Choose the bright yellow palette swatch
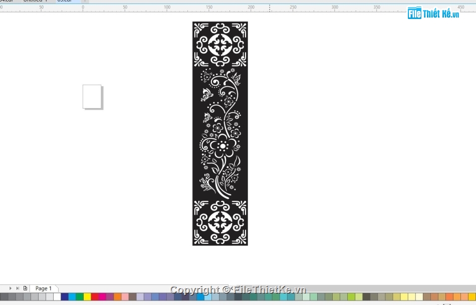Screen dimensions: 476x305 pyautogui.click(x=87, y=296)
